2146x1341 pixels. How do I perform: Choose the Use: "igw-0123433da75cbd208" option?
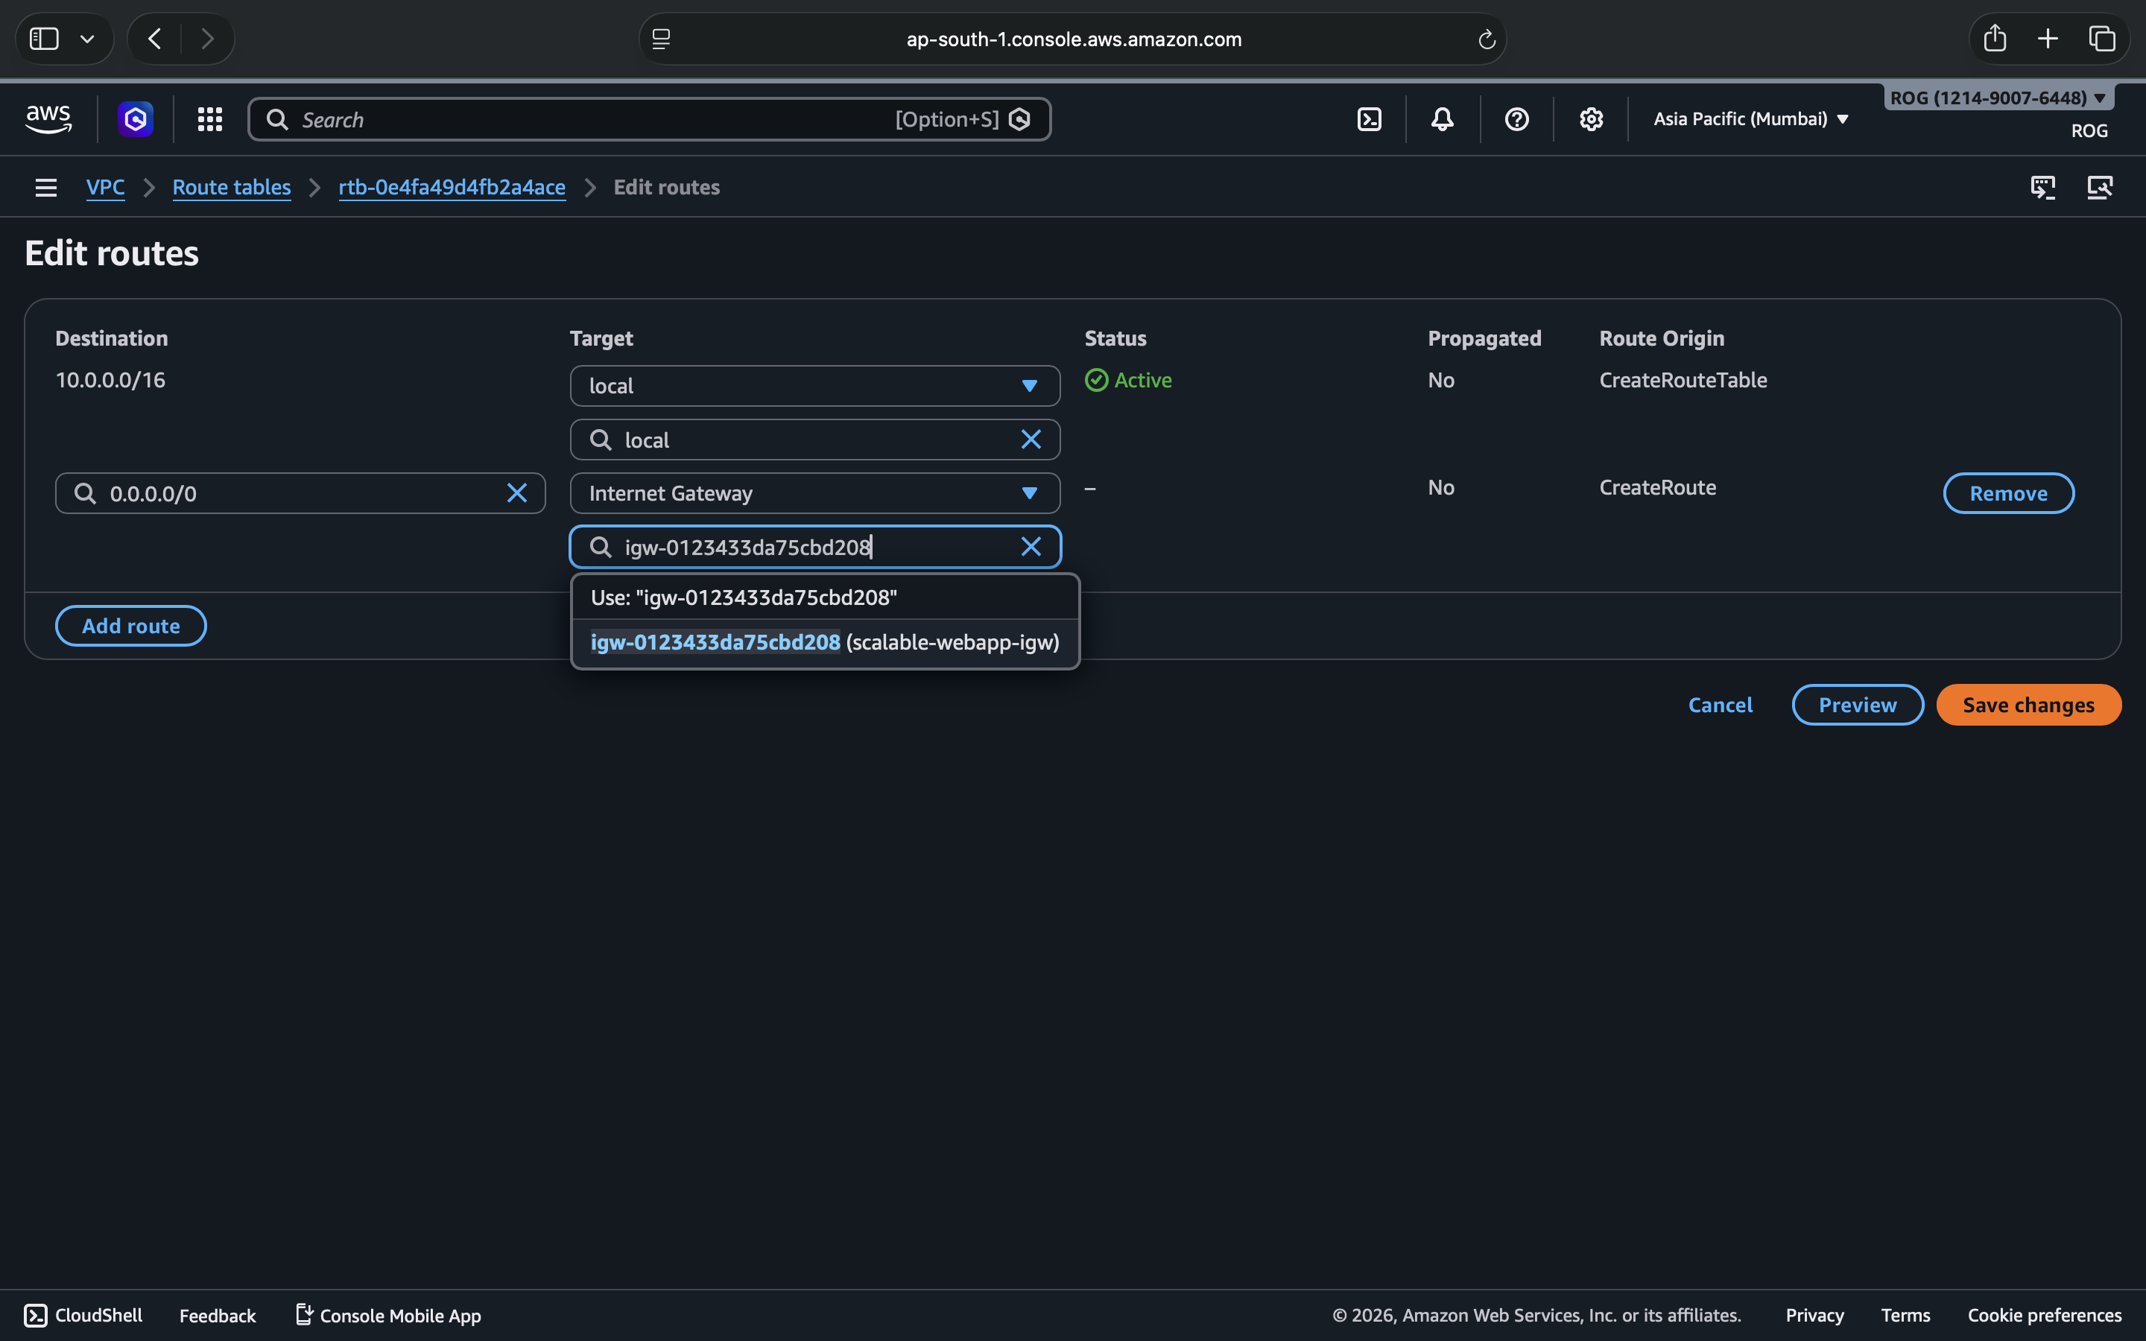pos(743,597)
